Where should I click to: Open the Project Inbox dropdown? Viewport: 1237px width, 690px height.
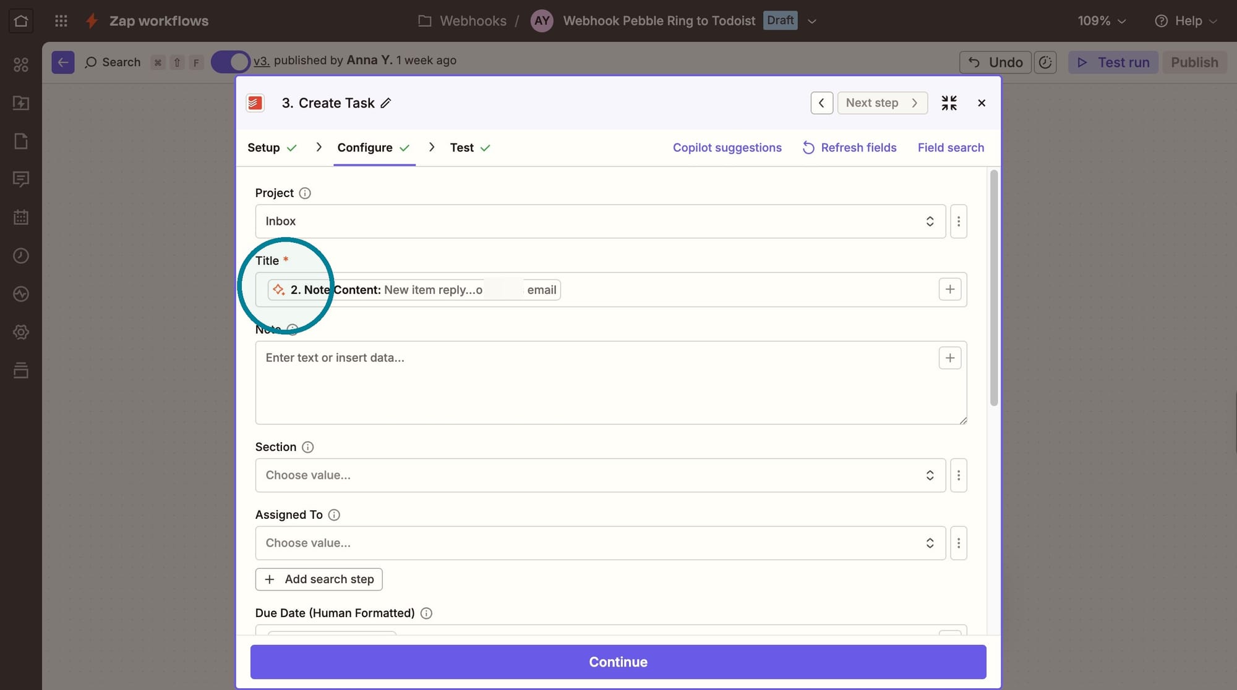600,221
